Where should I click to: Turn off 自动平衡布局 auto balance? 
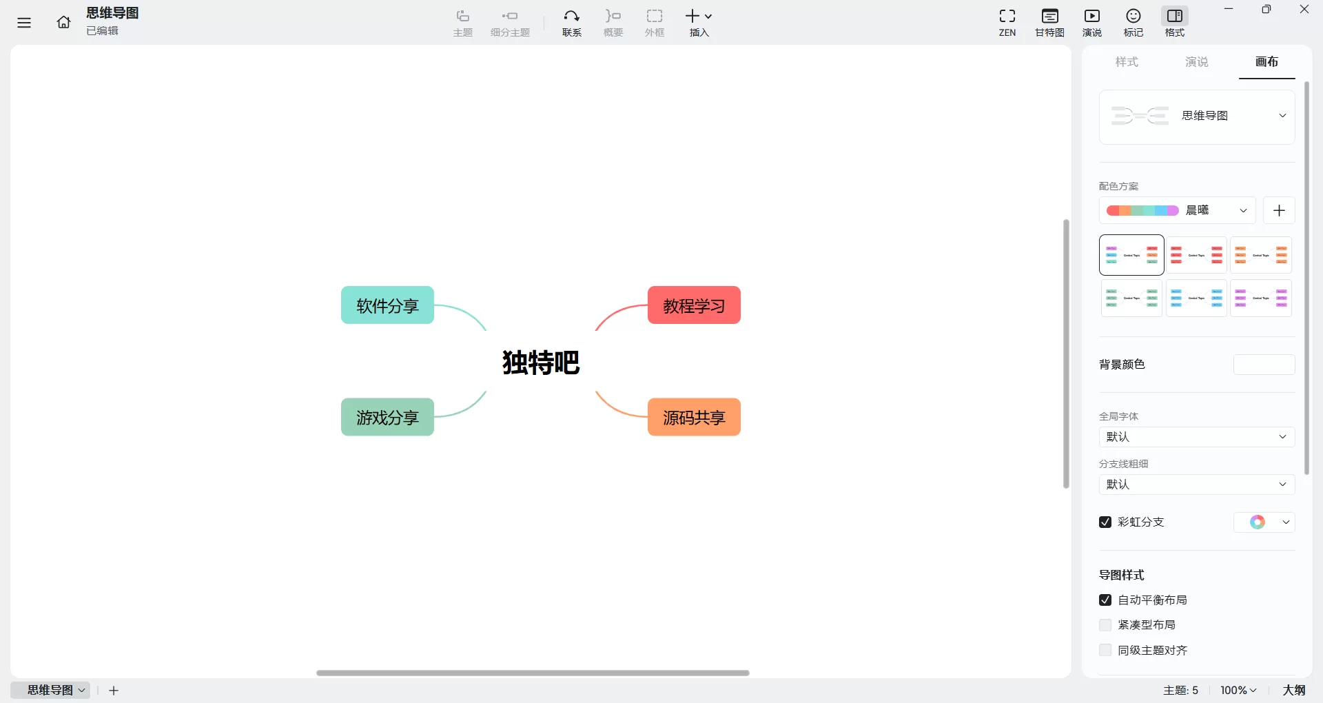1105,600
